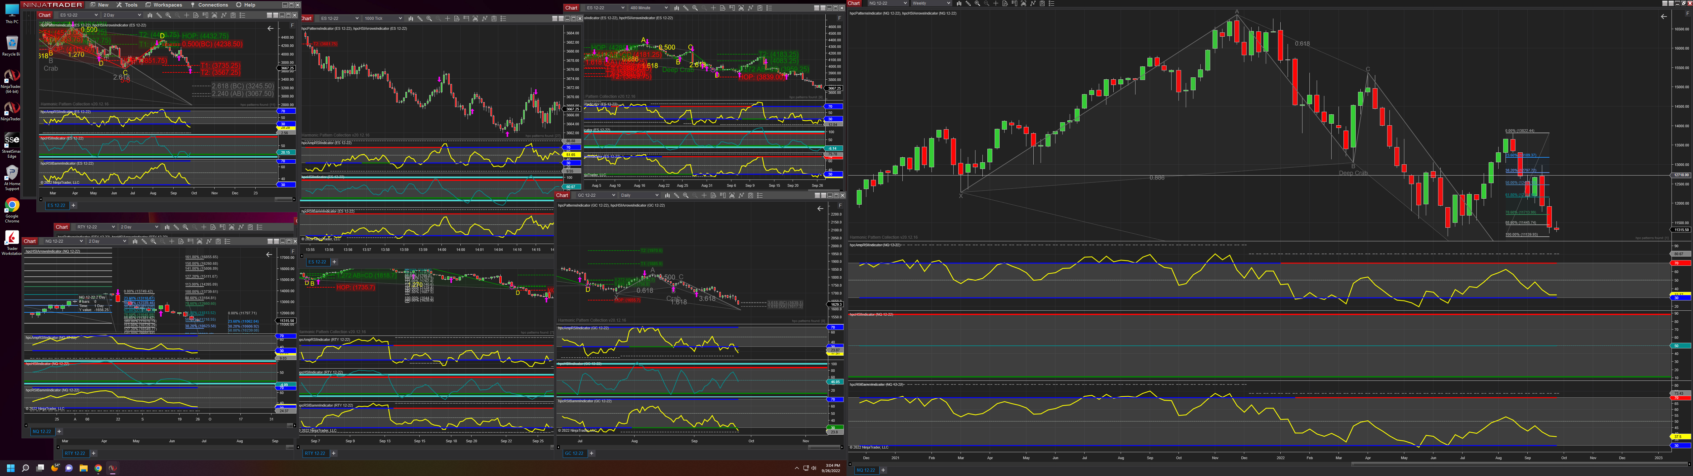Viewport: 1693px width, 476px height.
Task: Click the left arrow on GC Daily chart
Action: coord(820,208)
